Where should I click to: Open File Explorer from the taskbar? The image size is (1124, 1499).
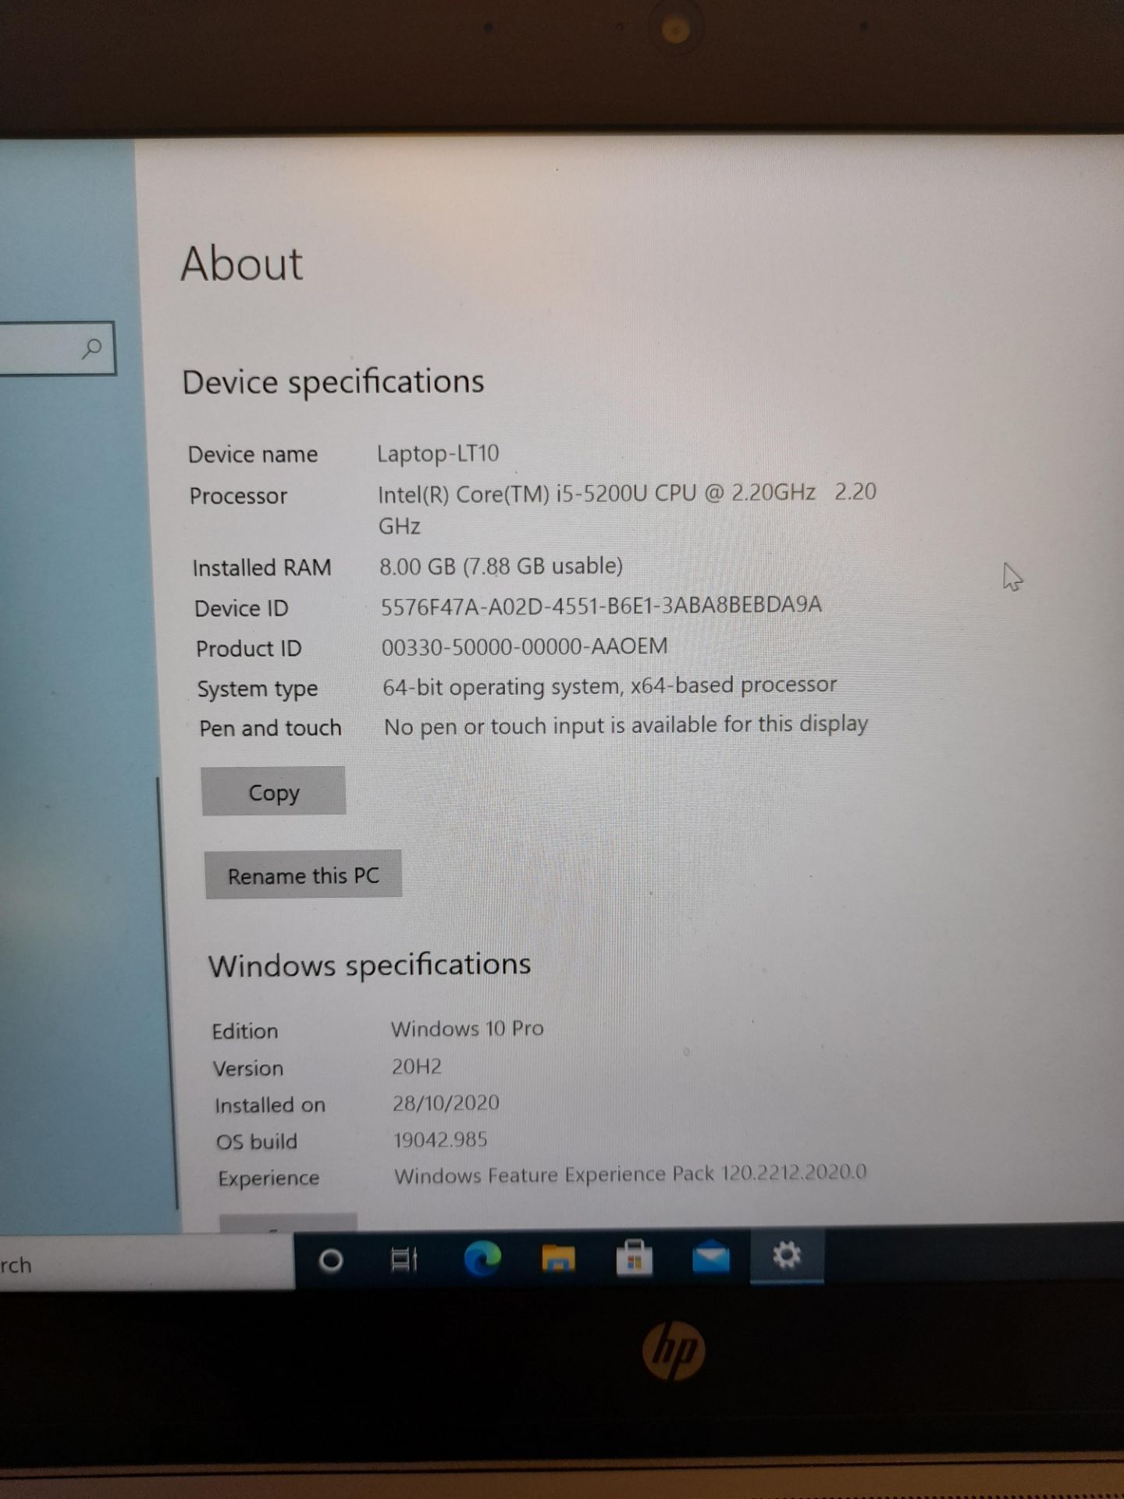point(558,1259)
